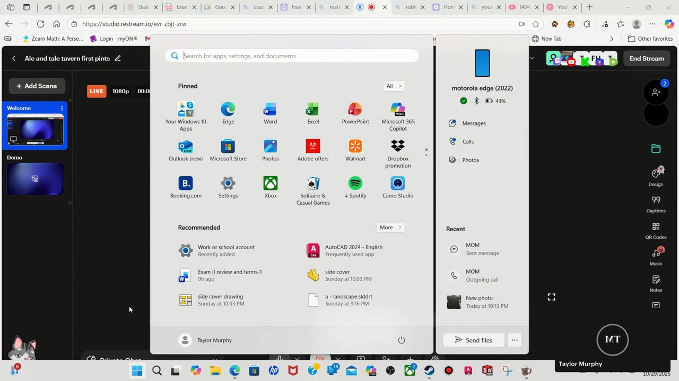Open Calls in Phone Link panel
Screen dimensions: 679x381
click(x=462, y=142)
